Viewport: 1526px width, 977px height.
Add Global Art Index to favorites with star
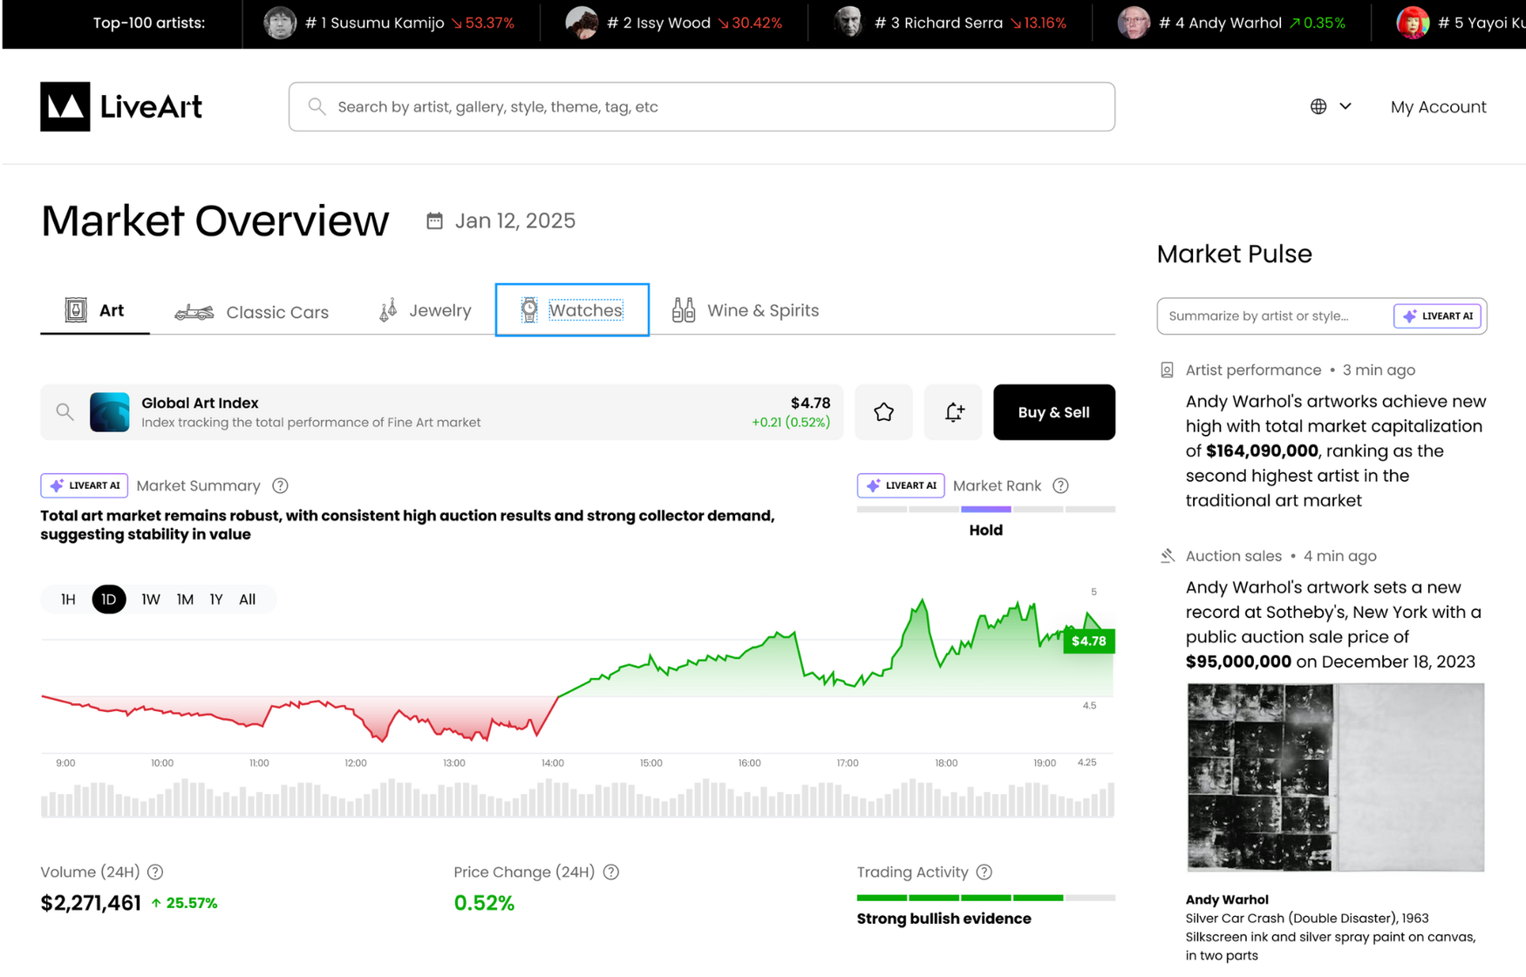883,412
